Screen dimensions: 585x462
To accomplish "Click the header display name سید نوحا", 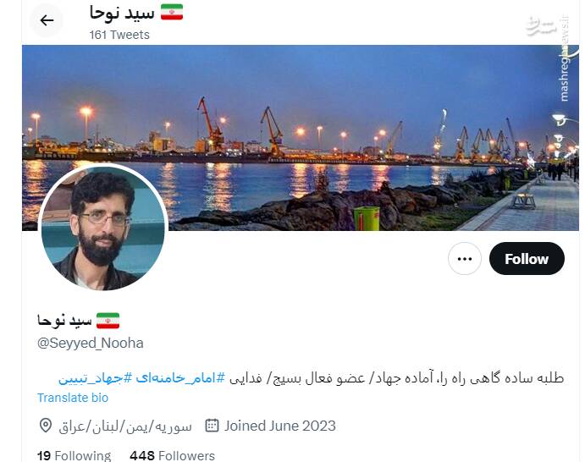I will point(122,13).
